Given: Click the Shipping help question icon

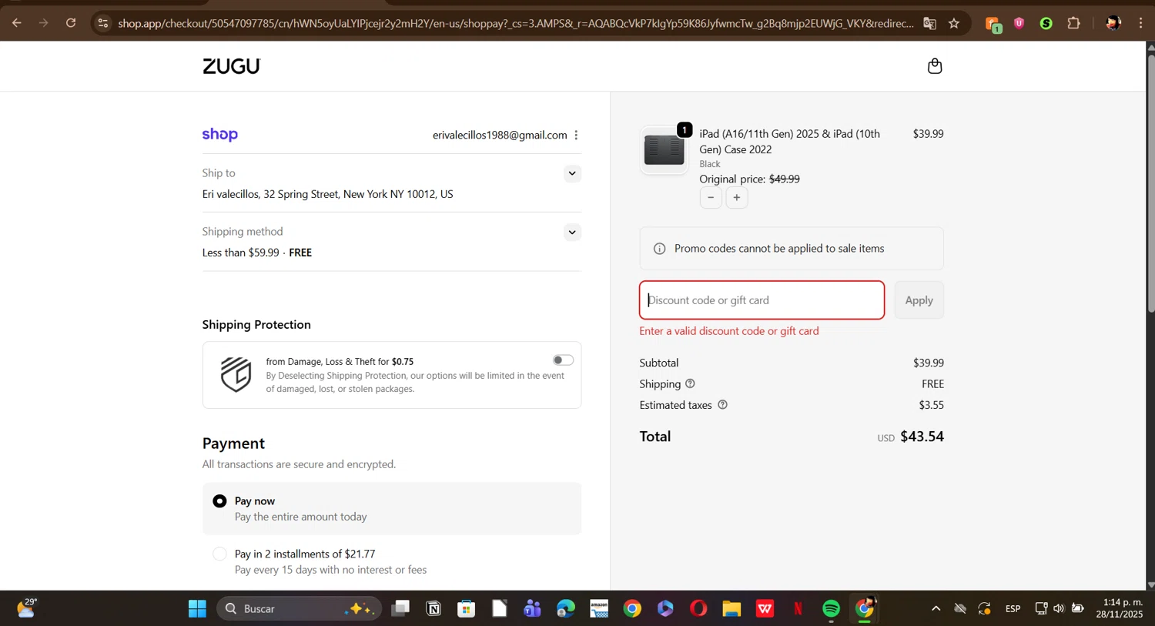Looking at the screenshot, I should tap(690, 383).
